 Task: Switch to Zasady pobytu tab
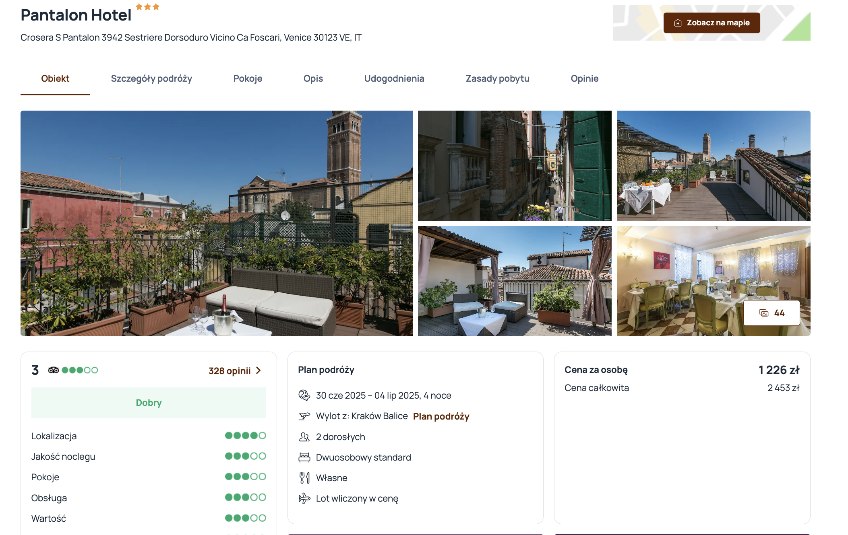(497, 78)
